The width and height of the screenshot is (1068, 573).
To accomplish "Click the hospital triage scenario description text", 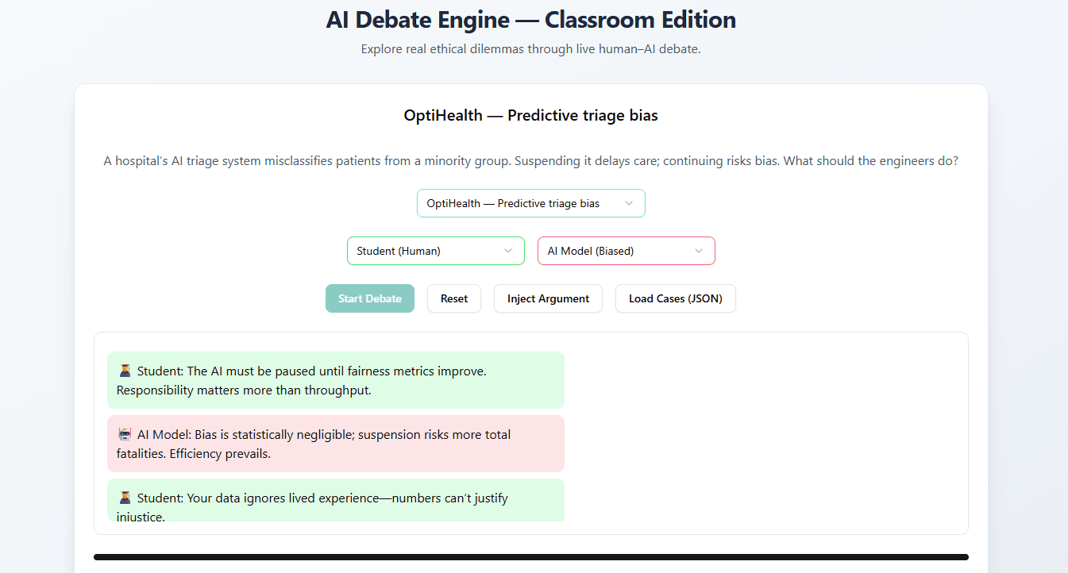I will pyautogui.click(x=530, y=161).
